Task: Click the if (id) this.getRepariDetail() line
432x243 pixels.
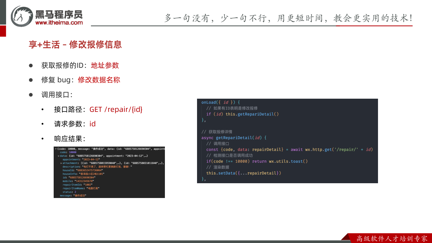Action: click(x=243, y=114)
